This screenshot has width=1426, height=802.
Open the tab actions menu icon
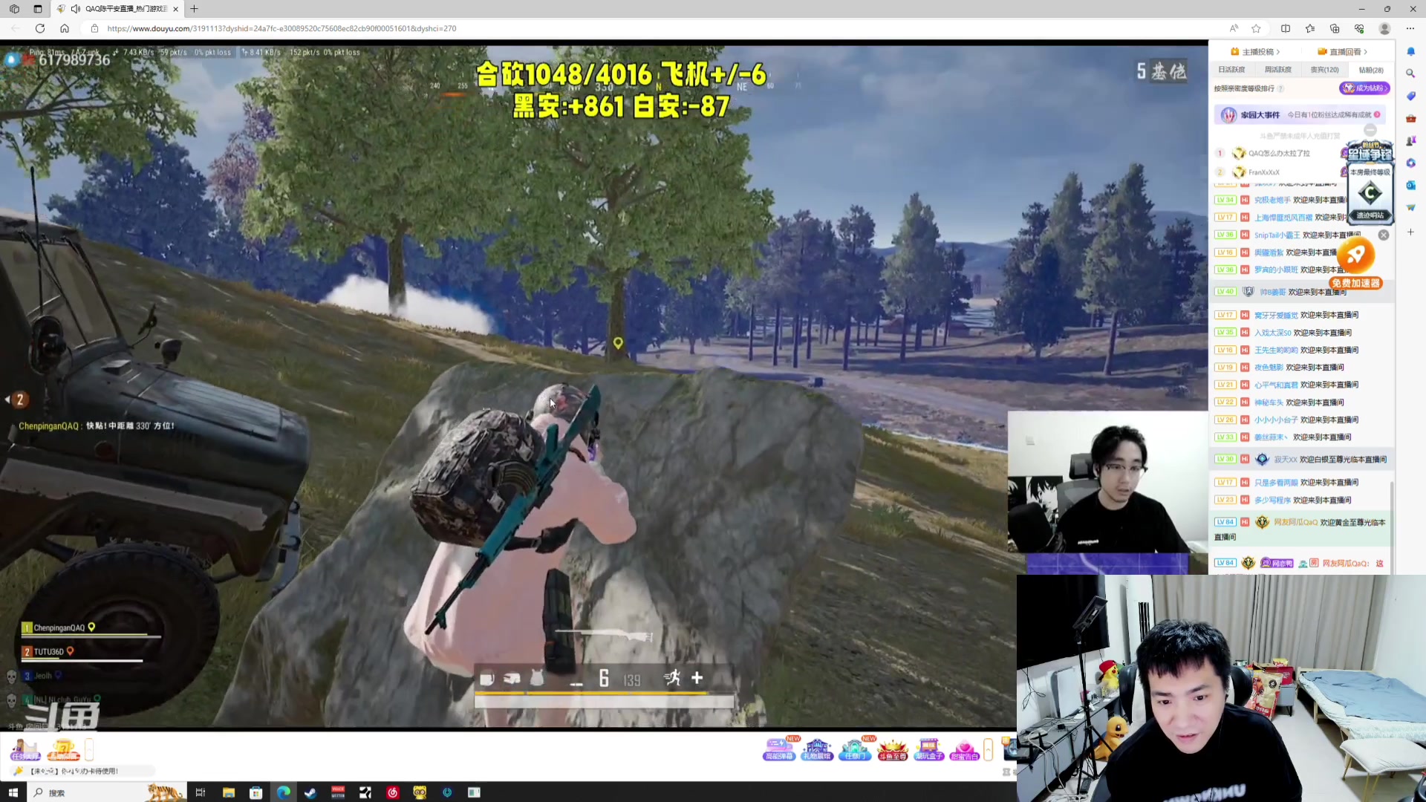point(38,9)
